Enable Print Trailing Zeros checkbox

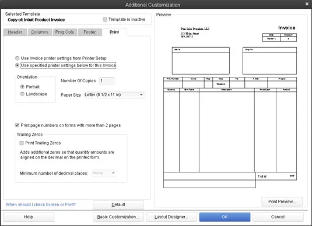coord(22,143)
